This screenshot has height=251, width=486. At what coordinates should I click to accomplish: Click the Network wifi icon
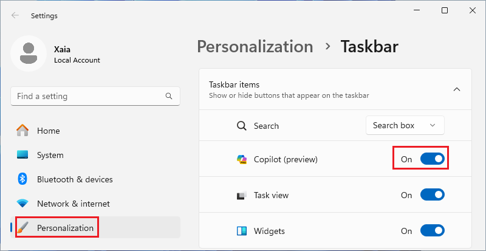(x=22, y=204)
